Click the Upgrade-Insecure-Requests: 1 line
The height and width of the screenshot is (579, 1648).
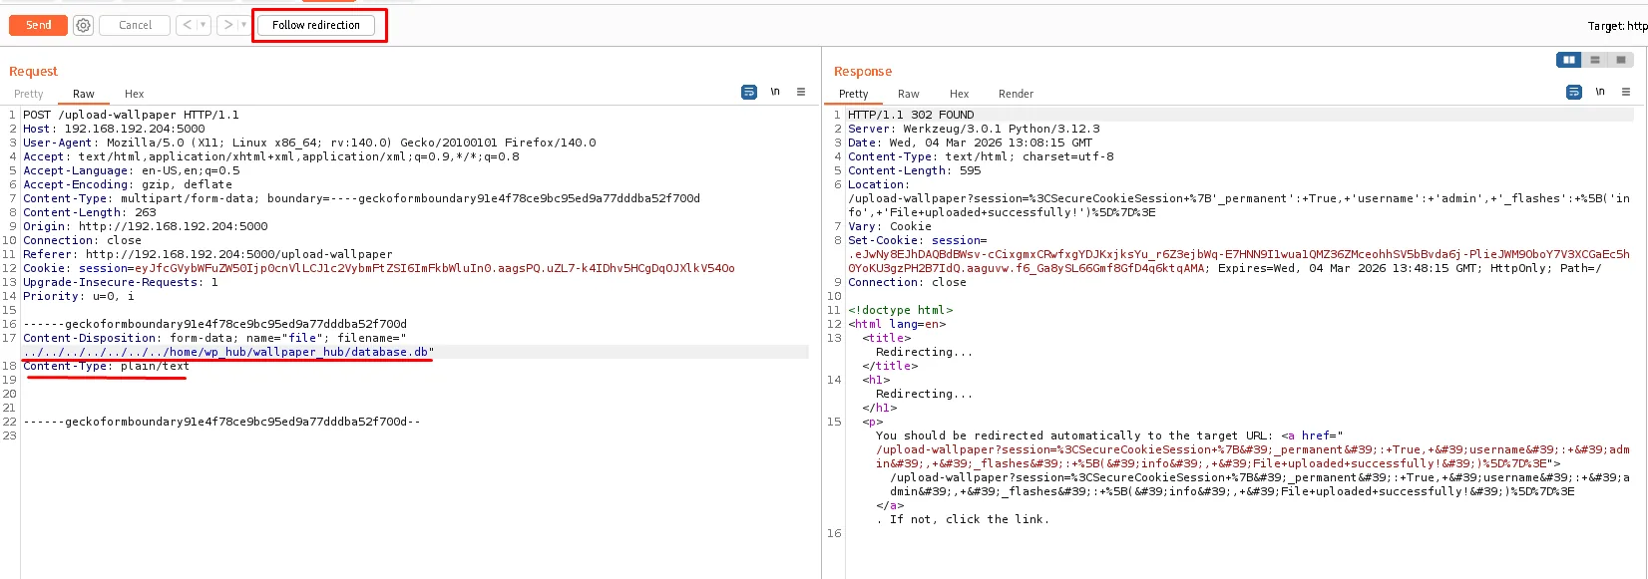(x=121, y=282)
